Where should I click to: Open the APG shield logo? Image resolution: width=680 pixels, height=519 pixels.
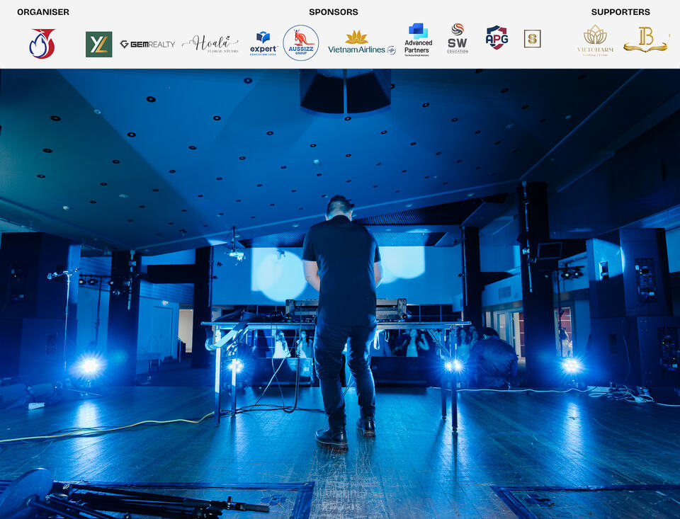click(497, 38)
